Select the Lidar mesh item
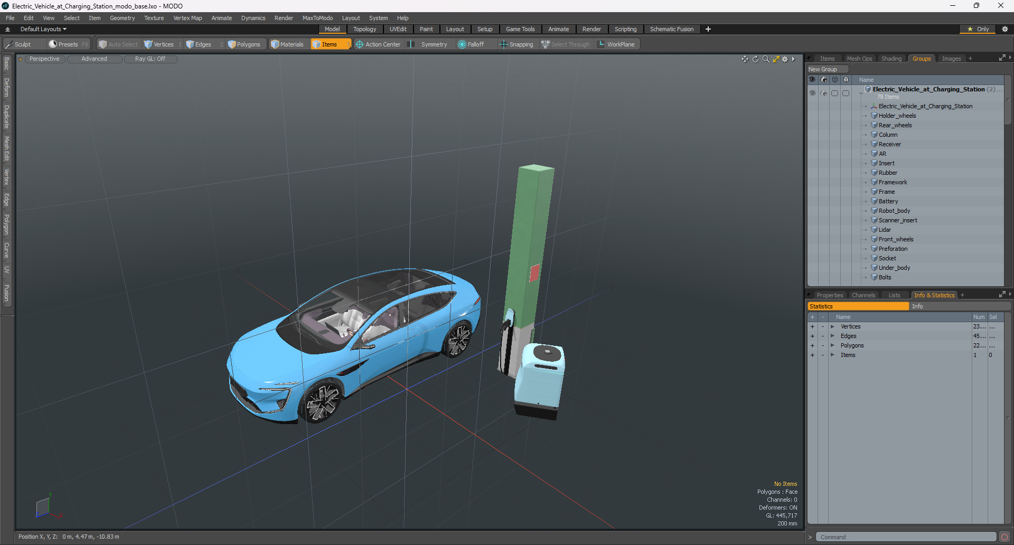 (885, 230)
